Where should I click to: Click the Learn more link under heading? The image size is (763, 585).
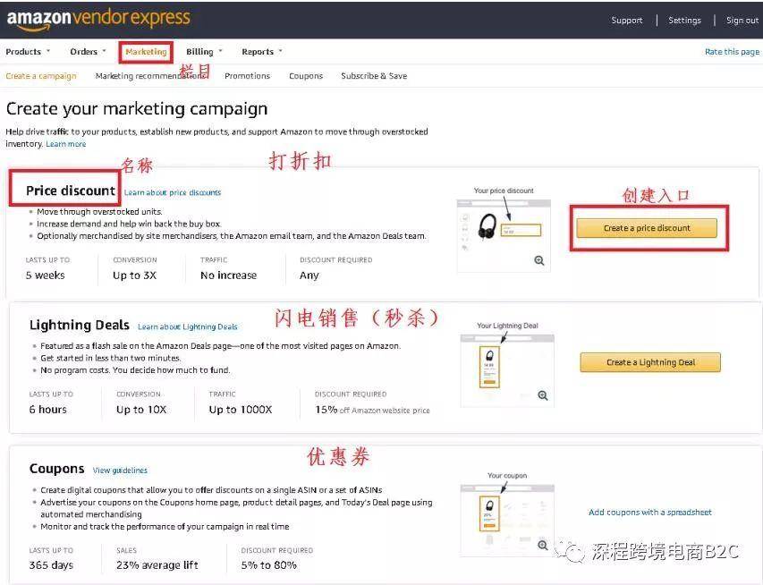click(65, 144)
